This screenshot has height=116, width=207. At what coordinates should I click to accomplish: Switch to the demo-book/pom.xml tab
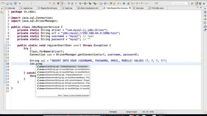[x=89, y=8]
